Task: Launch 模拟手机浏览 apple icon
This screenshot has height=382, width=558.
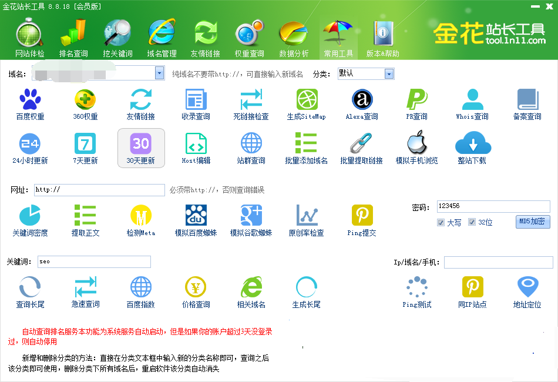Action: coord(416,148)
